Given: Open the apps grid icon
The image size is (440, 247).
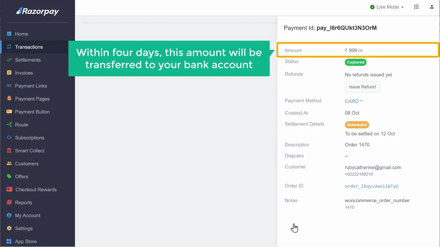Looking at the screenshot, I should [x=416, y=7].
